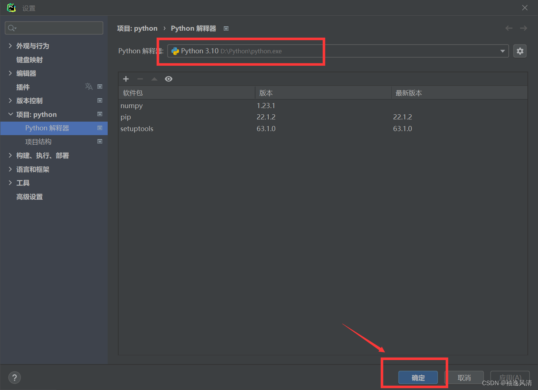Click 应用(A) button
This screenshot has height=390, width=538.
click(x=510, y=378)
